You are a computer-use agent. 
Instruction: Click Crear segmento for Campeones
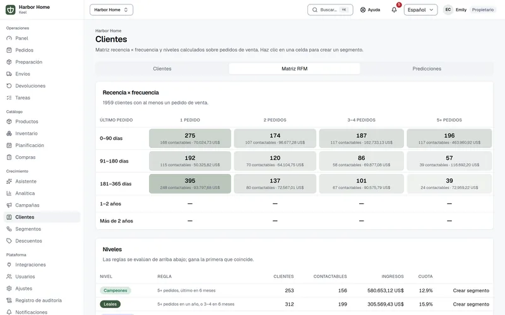click(x=471, y=290)
